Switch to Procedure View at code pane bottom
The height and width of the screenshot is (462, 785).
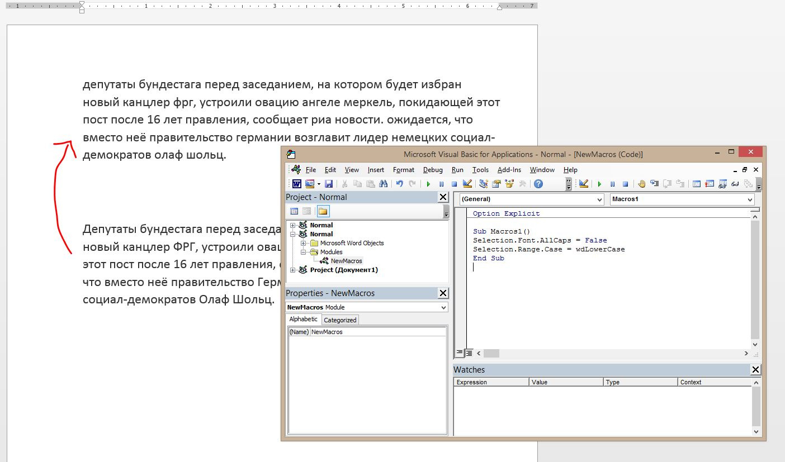click(460, 353)
